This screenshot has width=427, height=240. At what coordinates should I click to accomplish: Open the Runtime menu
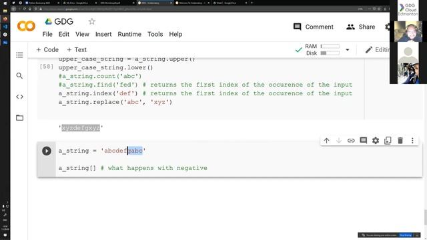point(129,34)
